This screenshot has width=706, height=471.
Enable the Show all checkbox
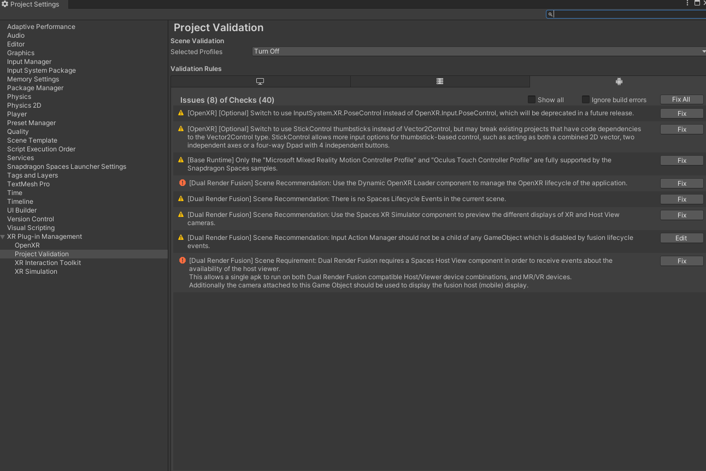coord(532,99)
